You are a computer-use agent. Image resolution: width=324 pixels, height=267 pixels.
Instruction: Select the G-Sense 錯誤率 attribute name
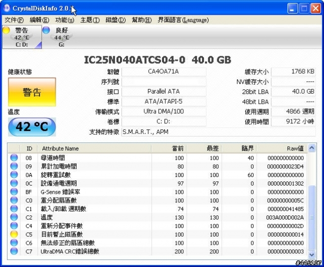pyautogui.click(x=60, y=192)
